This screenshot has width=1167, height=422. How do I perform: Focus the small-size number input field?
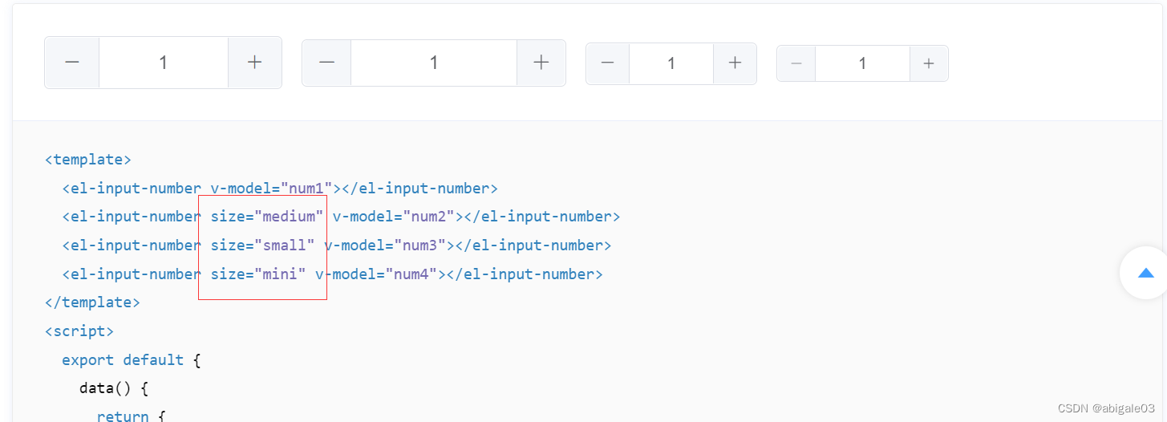tap(671, 63)
